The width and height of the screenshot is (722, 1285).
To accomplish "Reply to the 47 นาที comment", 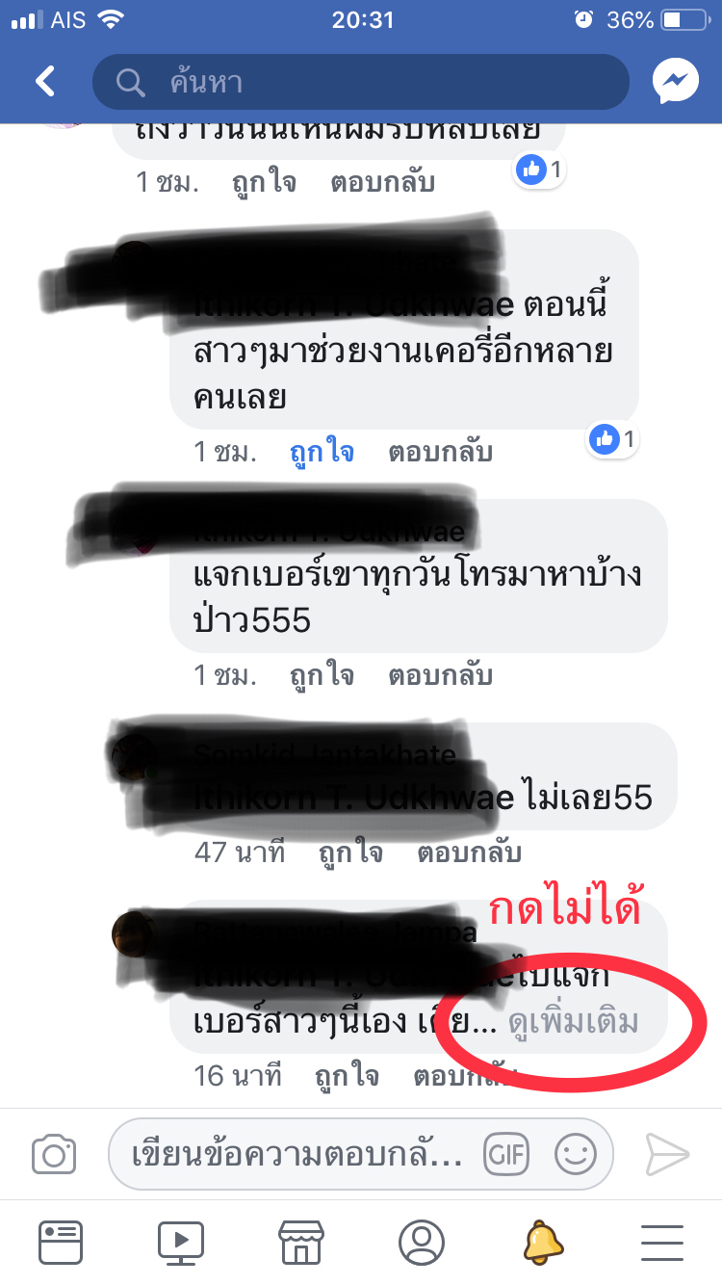I will tap(470, 852).
